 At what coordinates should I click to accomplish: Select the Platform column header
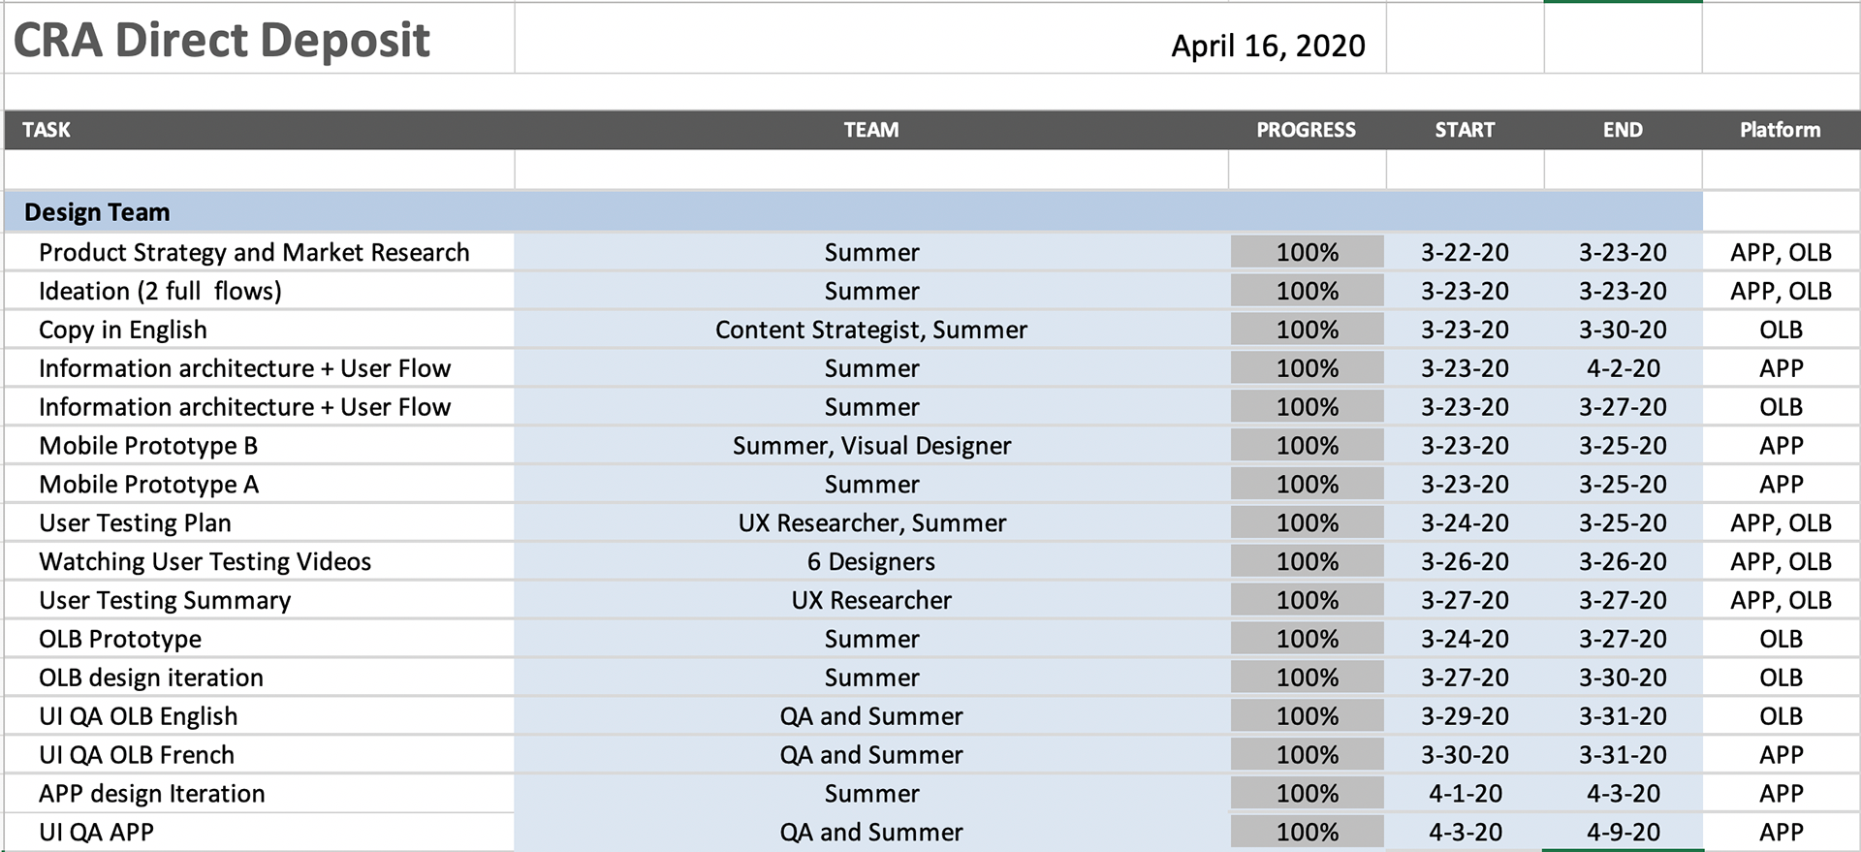(1780, 130)
